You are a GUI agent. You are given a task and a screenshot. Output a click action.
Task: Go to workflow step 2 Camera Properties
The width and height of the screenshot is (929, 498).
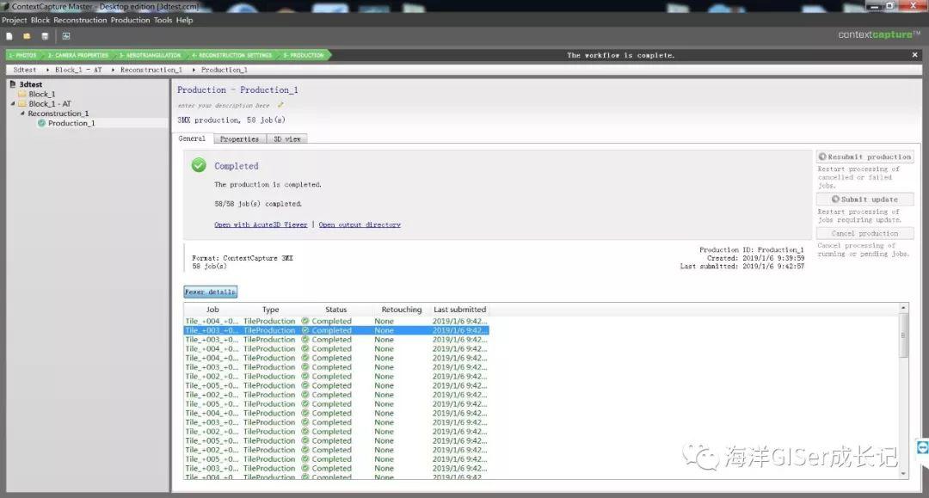78,55
